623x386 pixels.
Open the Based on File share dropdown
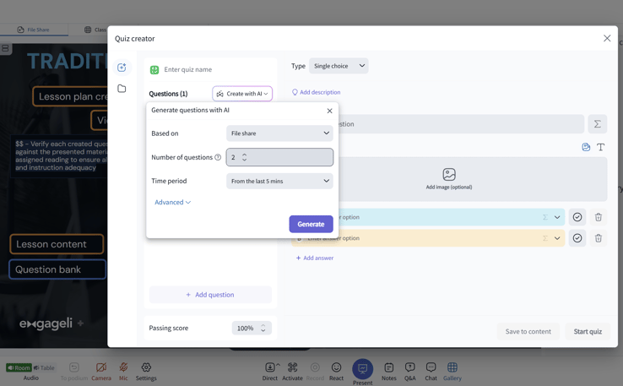(x=279, y=133)
